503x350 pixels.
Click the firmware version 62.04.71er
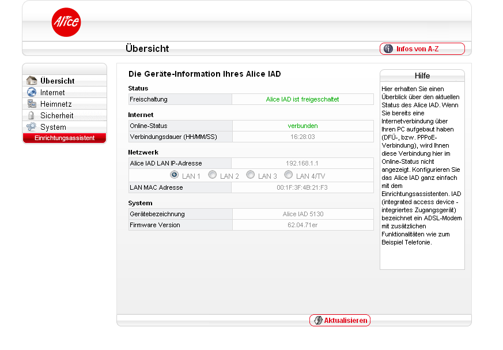(x=302, y=225)
